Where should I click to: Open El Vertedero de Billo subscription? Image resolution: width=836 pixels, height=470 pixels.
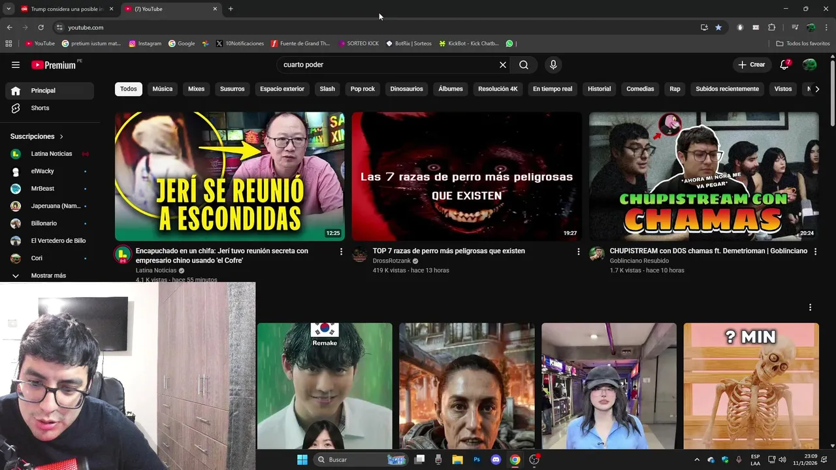point(50,241)
